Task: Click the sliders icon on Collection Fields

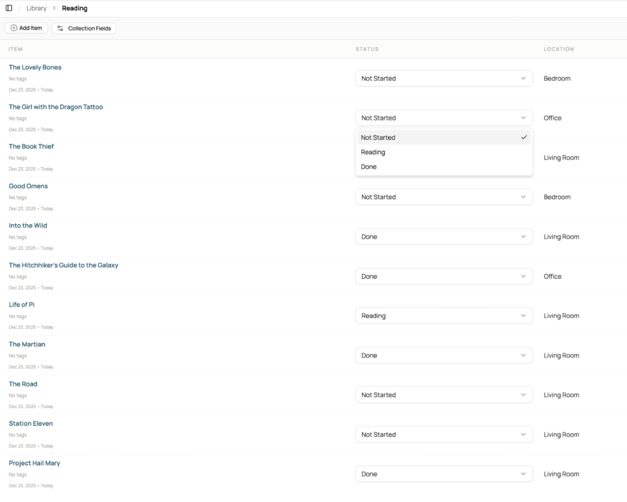Action: (x=60, y=28)
